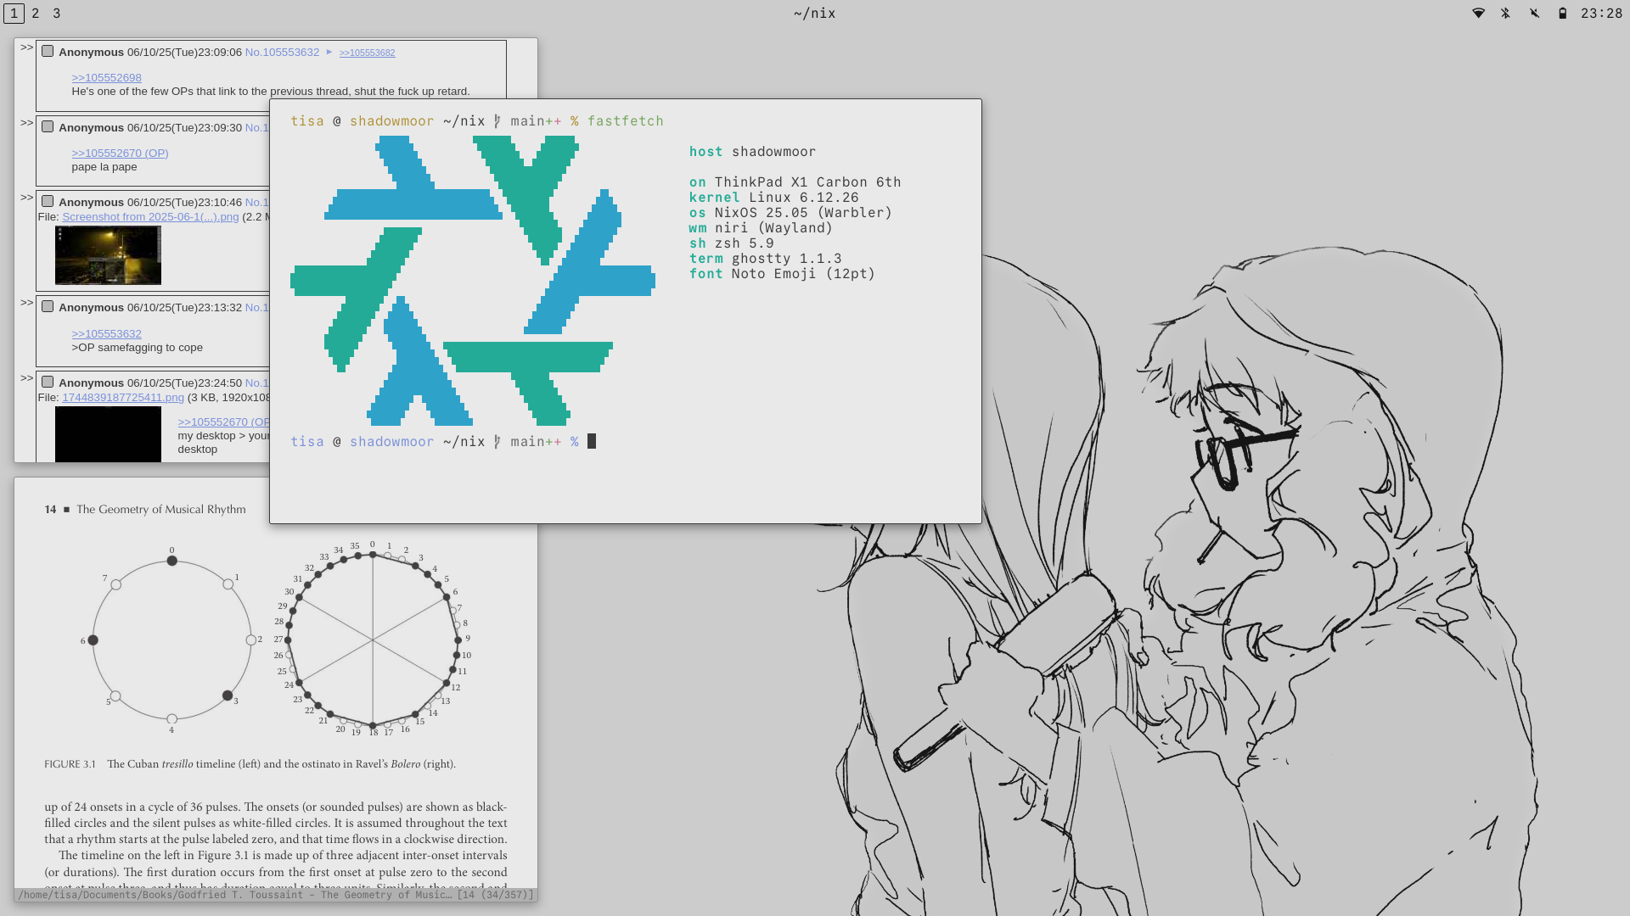Click the FIGURE 3.1 caption in the PDF
This screenshot has width=1630, height=916.
tap(250, 764)
